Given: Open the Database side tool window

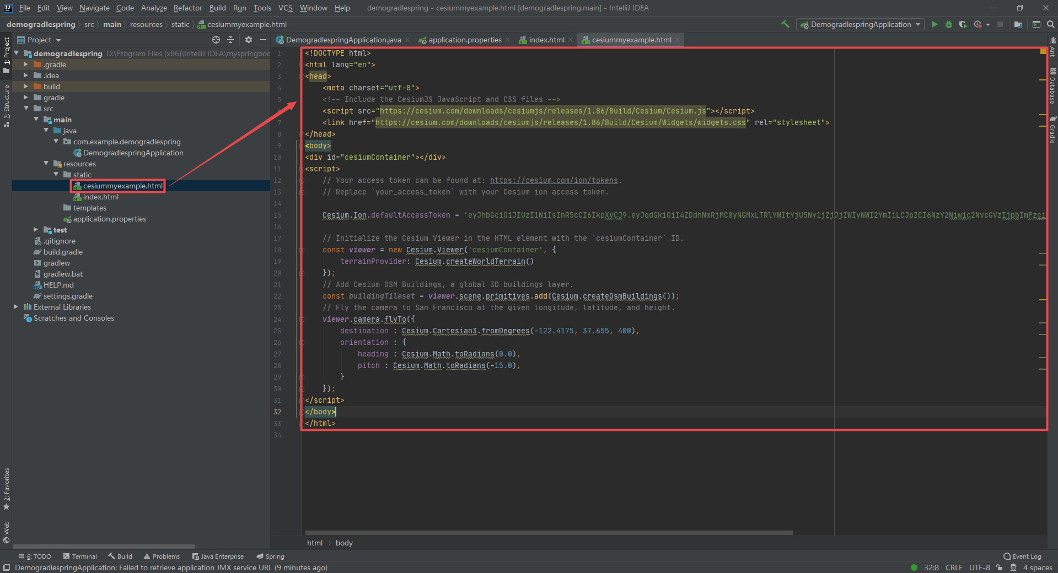Looking at the screenshot, I should [1052, 86].
